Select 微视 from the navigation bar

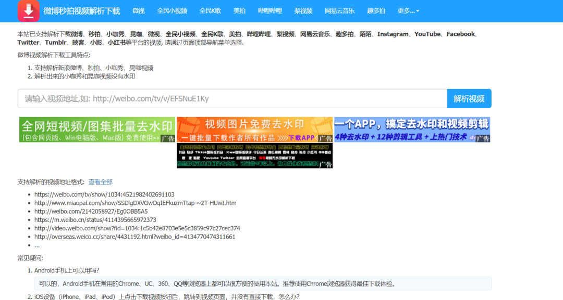click(138, 10)
